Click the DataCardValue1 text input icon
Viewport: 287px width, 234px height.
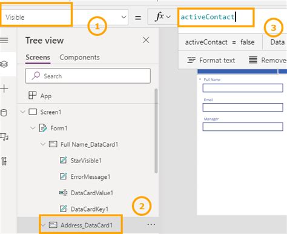[63, 193]
